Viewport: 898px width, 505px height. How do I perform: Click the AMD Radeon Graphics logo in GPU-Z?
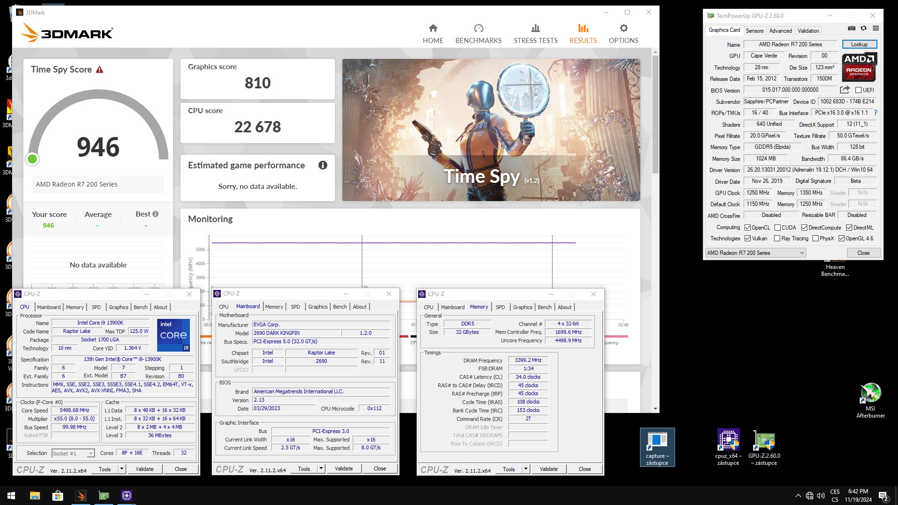coord(859,67)
